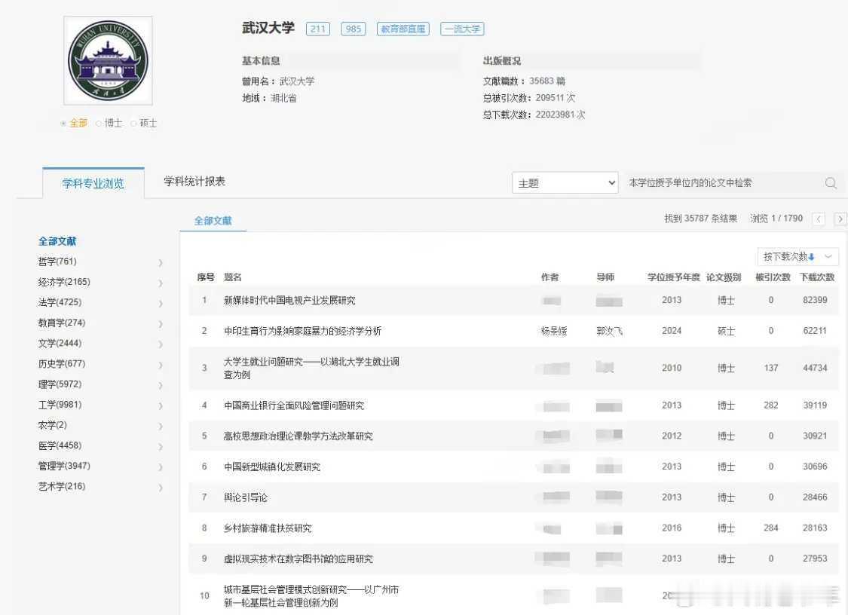Open thesis 中国商业银行全面风险管理问题研究
This screenshot has width=848, height=615.
(294, 405)
